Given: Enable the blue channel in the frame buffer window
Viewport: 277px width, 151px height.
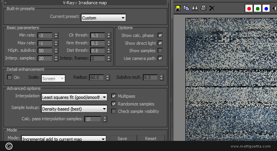Looking at the screenshot, I should tap(266, 9).
